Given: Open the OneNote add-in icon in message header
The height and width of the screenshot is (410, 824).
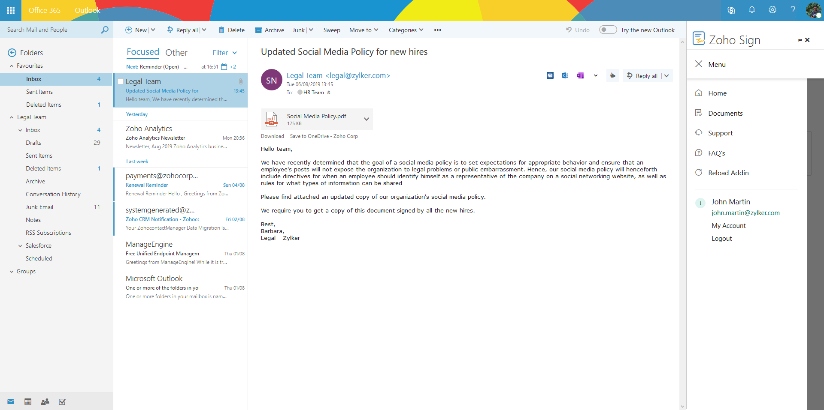Looking at the screenshot, I should [580, 75].
